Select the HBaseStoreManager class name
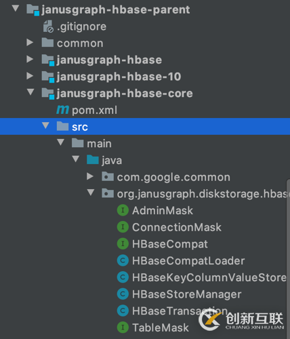 coord(187,294)
